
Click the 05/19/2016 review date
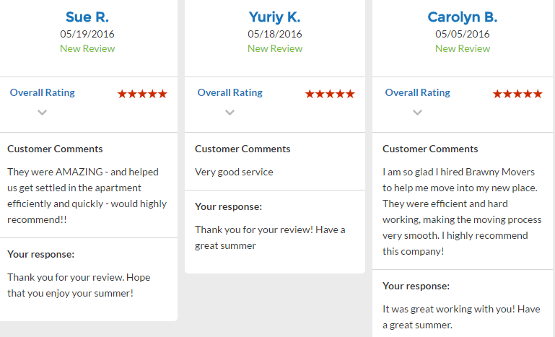point(87,34)
